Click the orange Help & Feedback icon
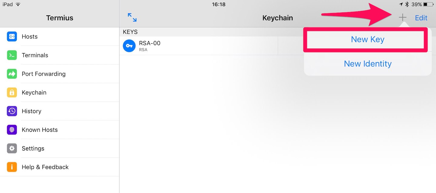 pos(12,167)
